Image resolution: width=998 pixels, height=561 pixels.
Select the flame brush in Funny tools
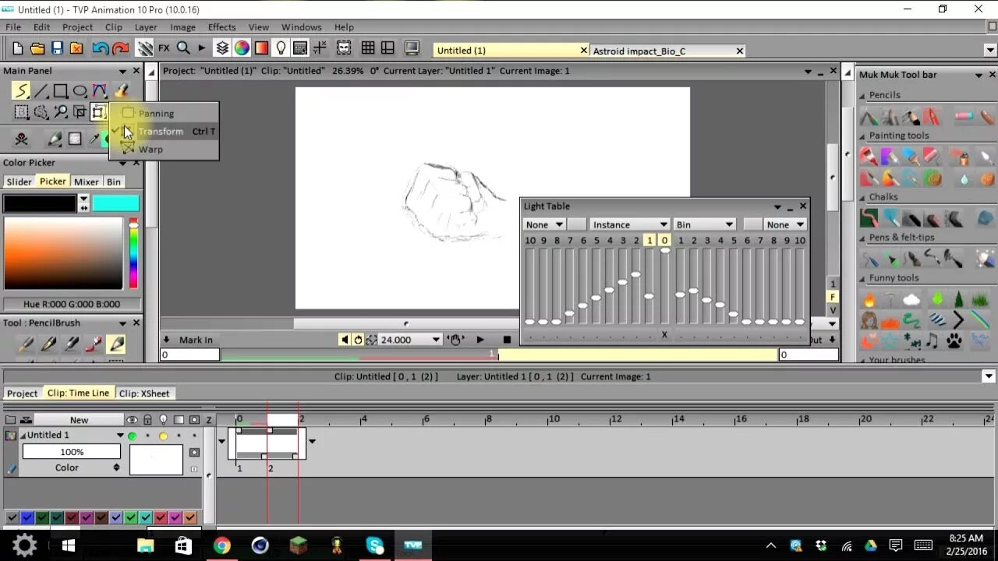tap(869, 299)
